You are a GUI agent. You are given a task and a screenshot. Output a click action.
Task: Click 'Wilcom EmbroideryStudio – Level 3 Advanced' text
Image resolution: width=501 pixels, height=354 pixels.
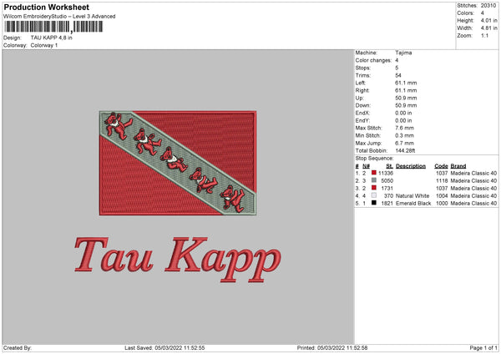[x=59, y=17]
